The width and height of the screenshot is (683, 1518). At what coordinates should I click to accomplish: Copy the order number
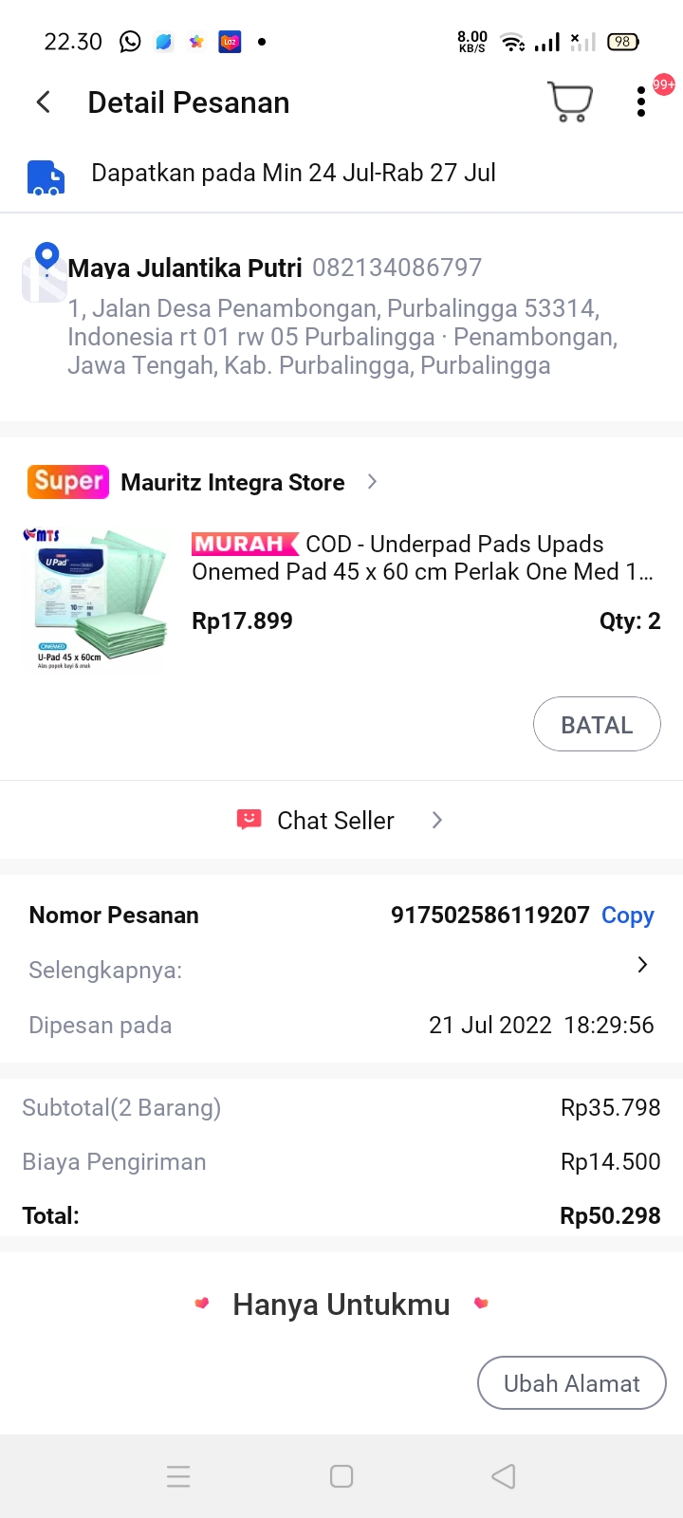coord(627,916)
